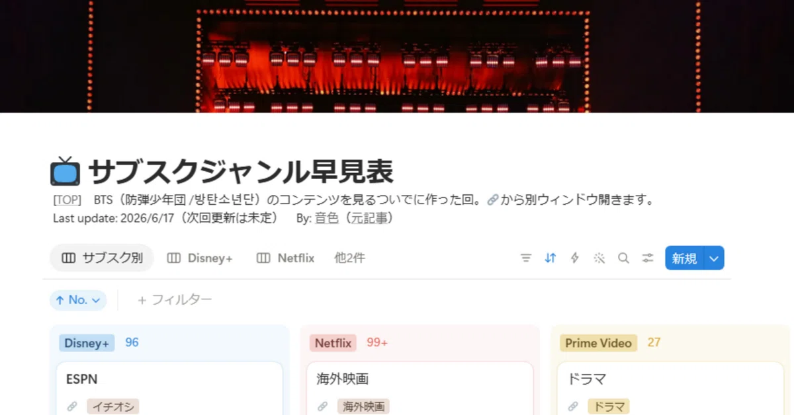794x415 pixels.
Task: Open the 音色 author link
Action: (x=326, y=218)
